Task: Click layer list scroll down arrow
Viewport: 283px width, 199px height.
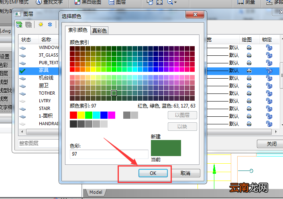Action: coord(282,124)
